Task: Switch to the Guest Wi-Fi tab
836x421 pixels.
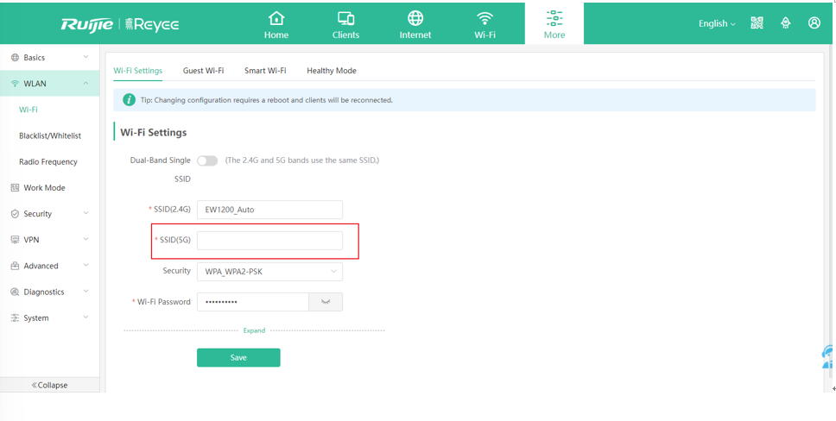Action: point(203,71)
